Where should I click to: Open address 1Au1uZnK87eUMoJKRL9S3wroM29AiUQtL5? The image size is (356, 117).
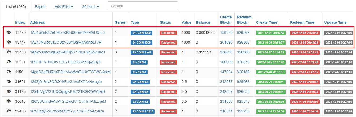click(x=67, y=32)
